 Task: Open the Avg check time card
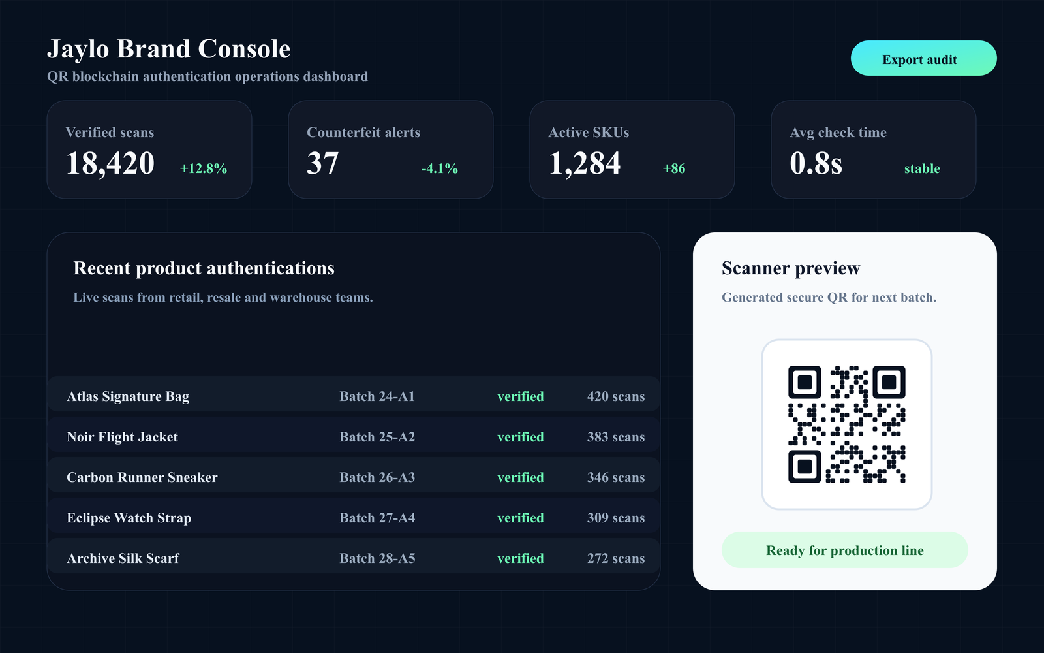[874, 150]
